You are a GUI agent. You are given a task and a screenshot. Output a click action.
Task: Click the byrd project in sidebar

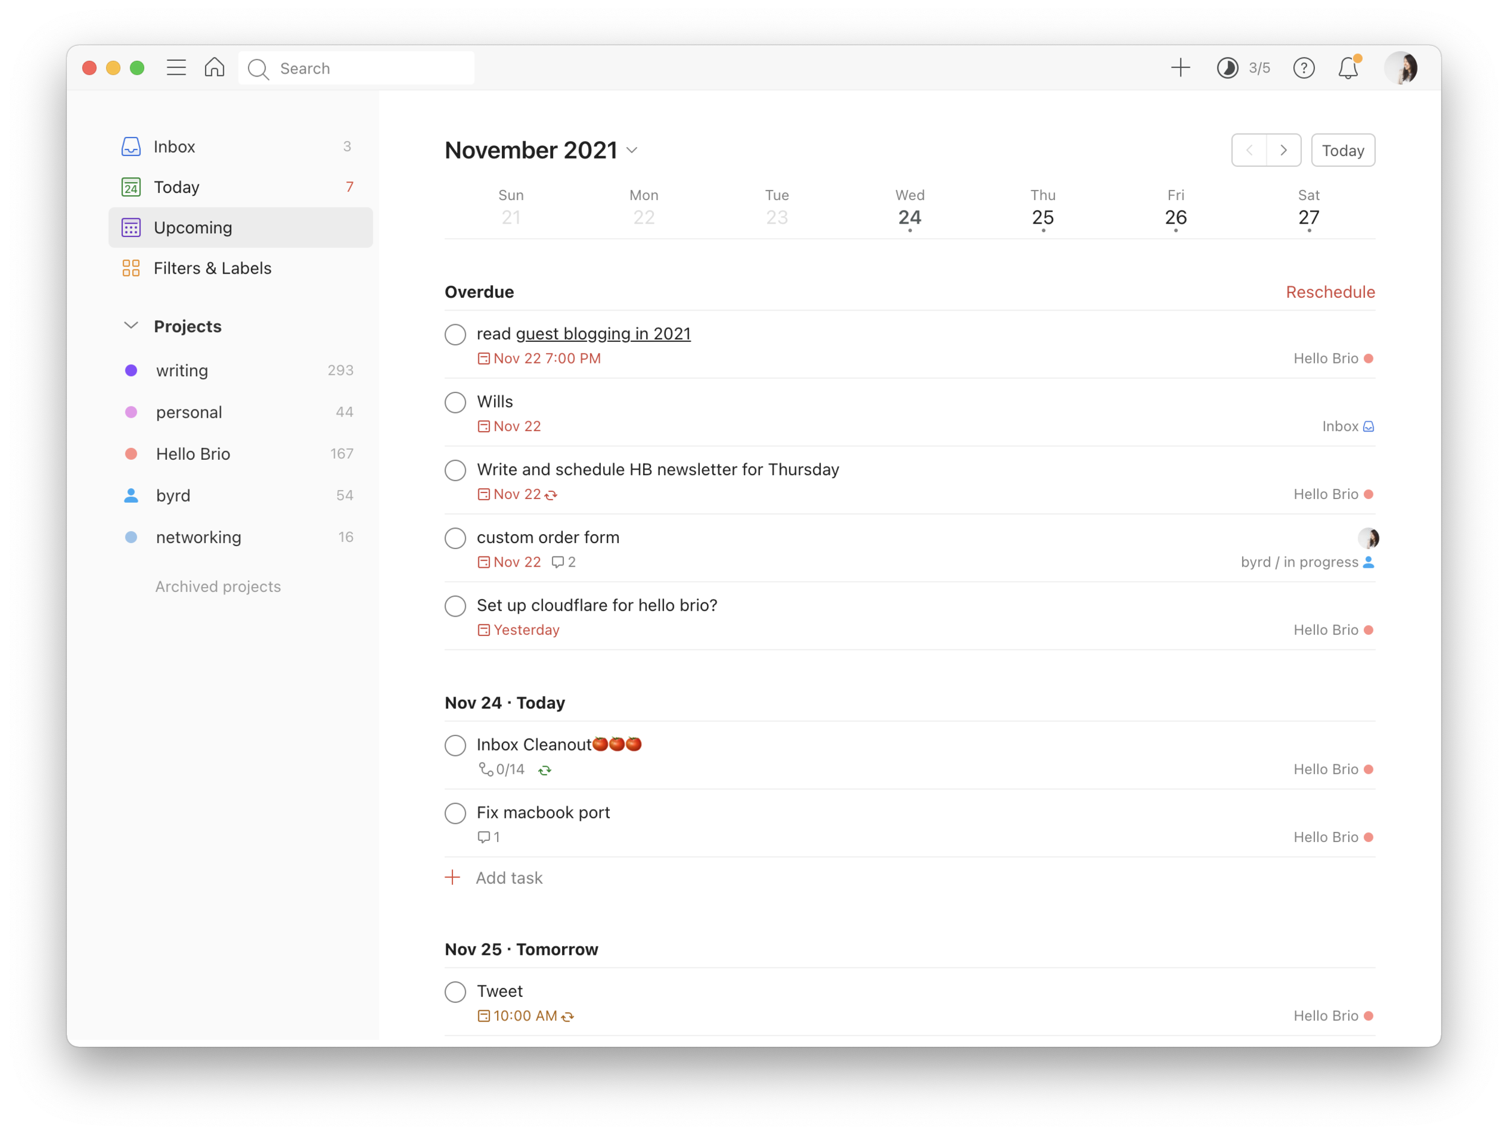tap(172, 496)
